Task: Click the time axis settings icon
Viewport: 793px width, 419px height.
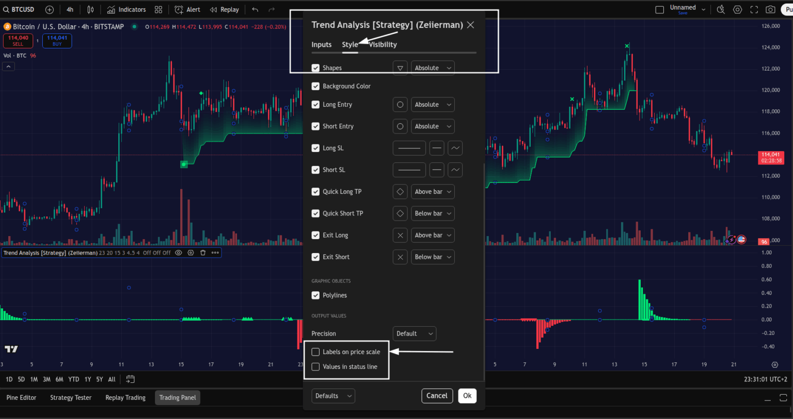Action: pos(774,364)
